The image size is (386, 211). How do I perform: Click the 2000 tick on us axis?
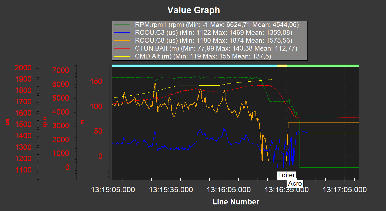click(23, 68)
